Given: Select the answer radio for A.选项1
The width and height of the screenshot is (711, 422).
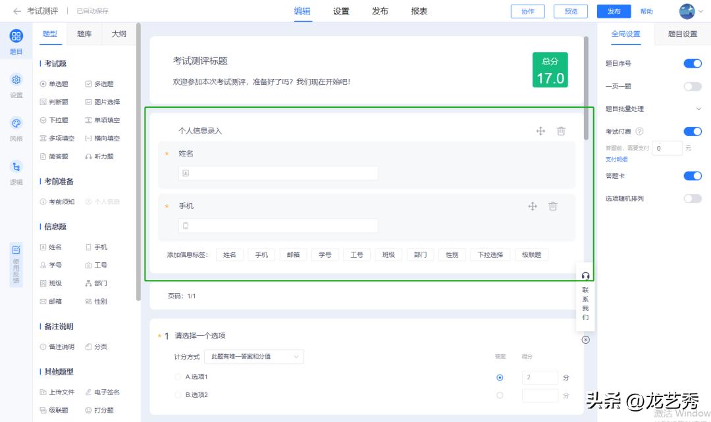Looking at the screenshot, I should 500,377.
